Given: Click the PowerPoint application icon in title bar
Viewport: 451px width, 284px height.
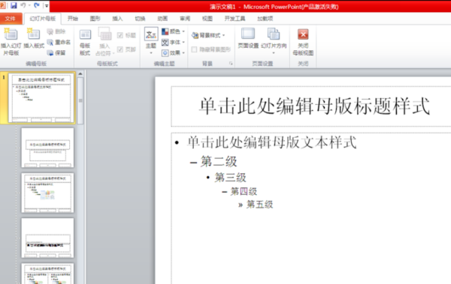Looking at the screenshot, I should coord(2,5).
